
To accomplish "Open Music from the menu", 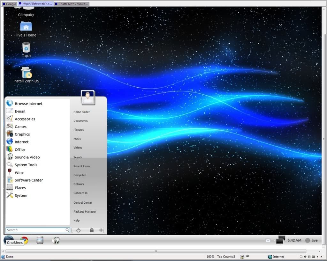I will click(77, 139).
